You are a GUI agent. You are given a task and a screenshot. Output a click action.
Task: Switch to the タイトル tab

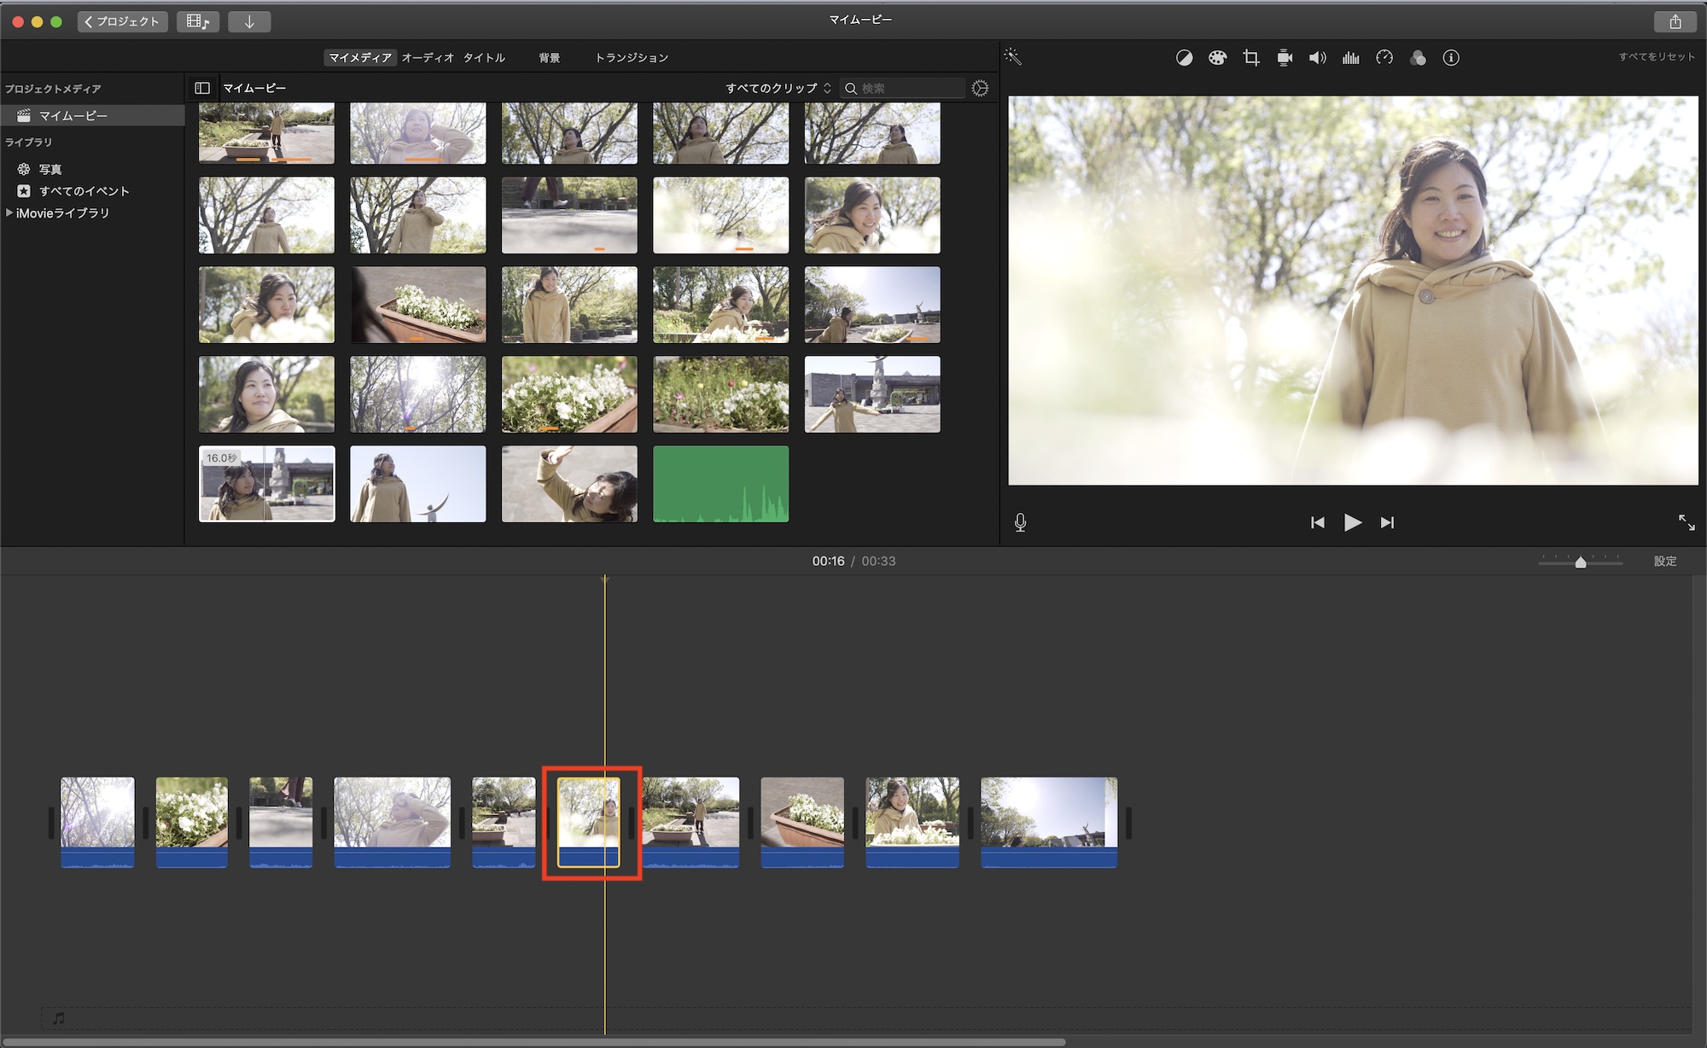(x=484, y=58)
